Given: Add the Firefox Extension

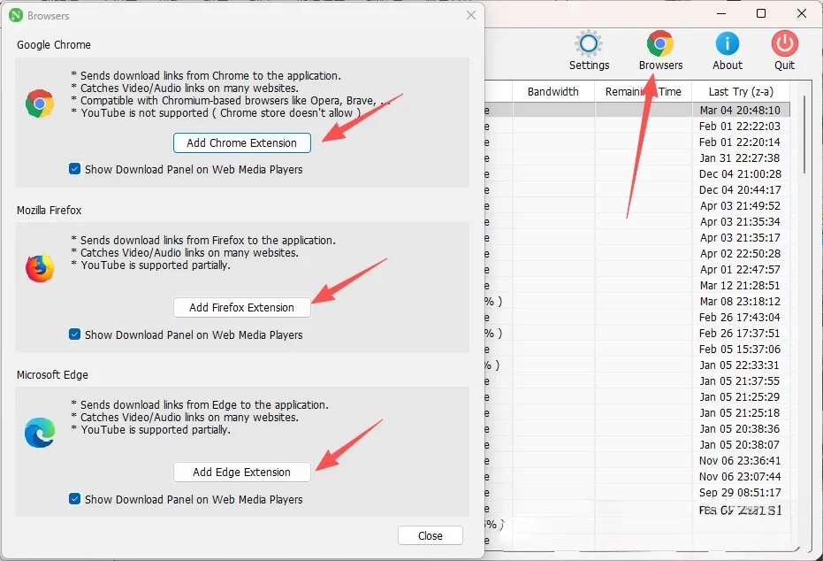Looking at the screenshot, I should click(x=242, y=307).
